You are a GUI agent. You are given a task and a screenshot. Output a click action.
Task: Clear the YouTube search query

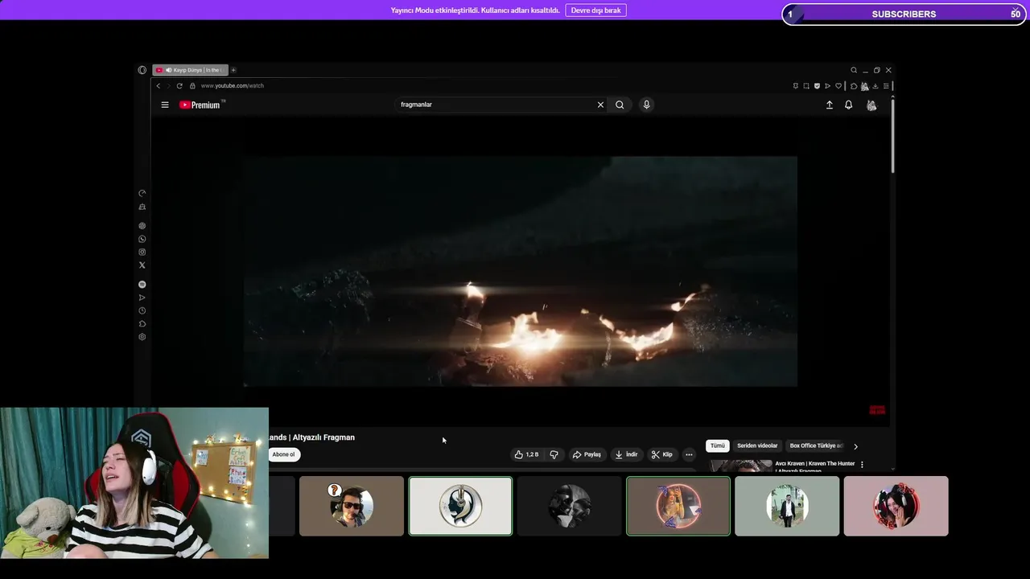(600, 105)
